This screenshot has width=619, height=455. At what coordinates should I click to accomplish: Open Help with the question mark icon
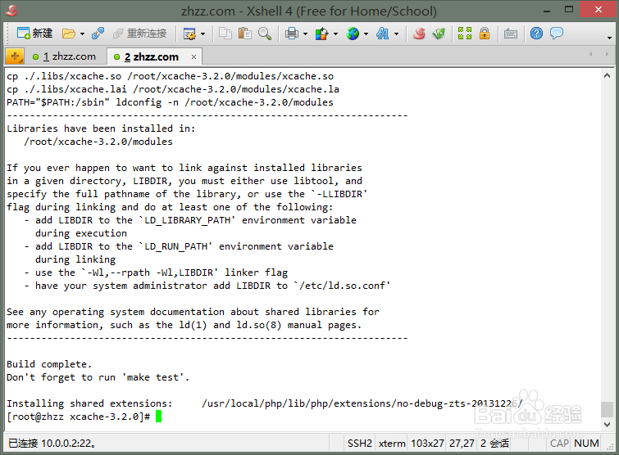pos(536,34)
